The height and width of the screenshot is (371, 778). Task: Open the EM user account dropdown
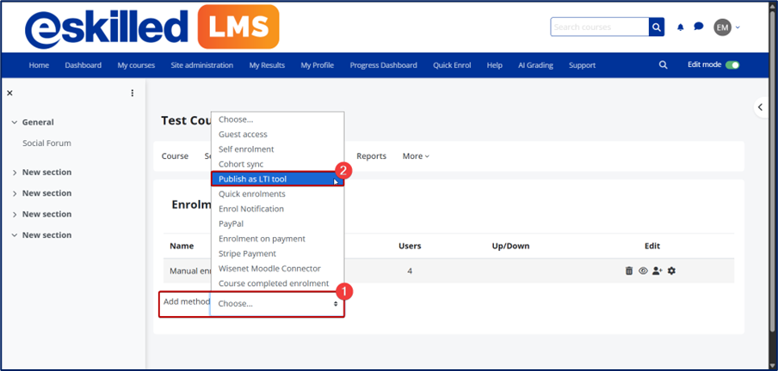click(727, 27)
